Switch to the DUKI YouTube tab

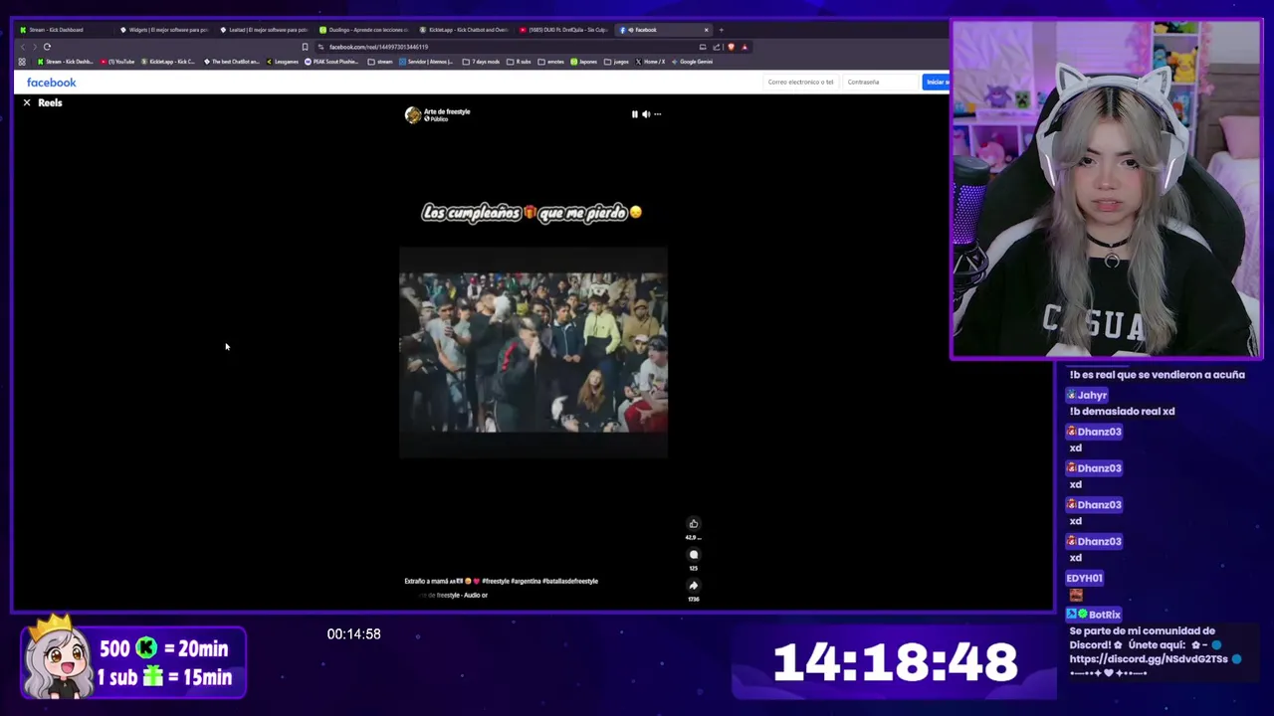point(562,30)
